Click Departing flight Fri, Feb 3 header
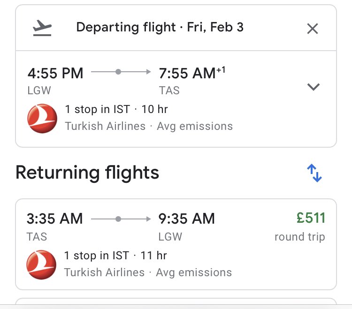The image size is (352, 309). coord(160,27)
